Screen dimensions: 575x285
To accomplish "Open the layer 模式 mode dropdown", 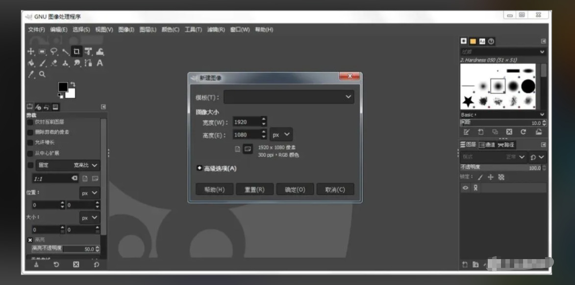I will tap(494, 157).
